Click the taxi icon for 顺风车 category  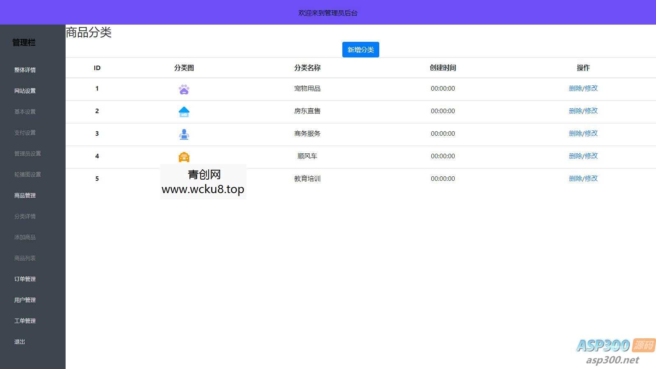coord(184,156)
